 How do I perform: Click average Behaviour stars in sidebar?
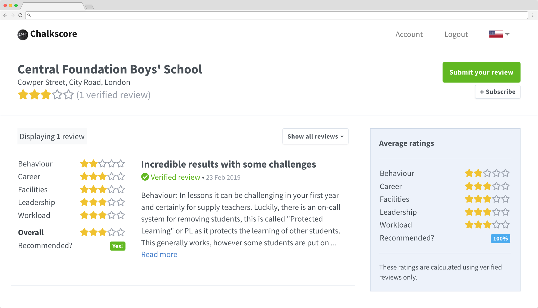tap(487, 173)
